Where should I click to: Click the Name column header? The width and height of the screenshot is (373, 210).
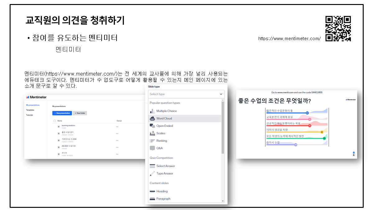(x=60, y=121)
